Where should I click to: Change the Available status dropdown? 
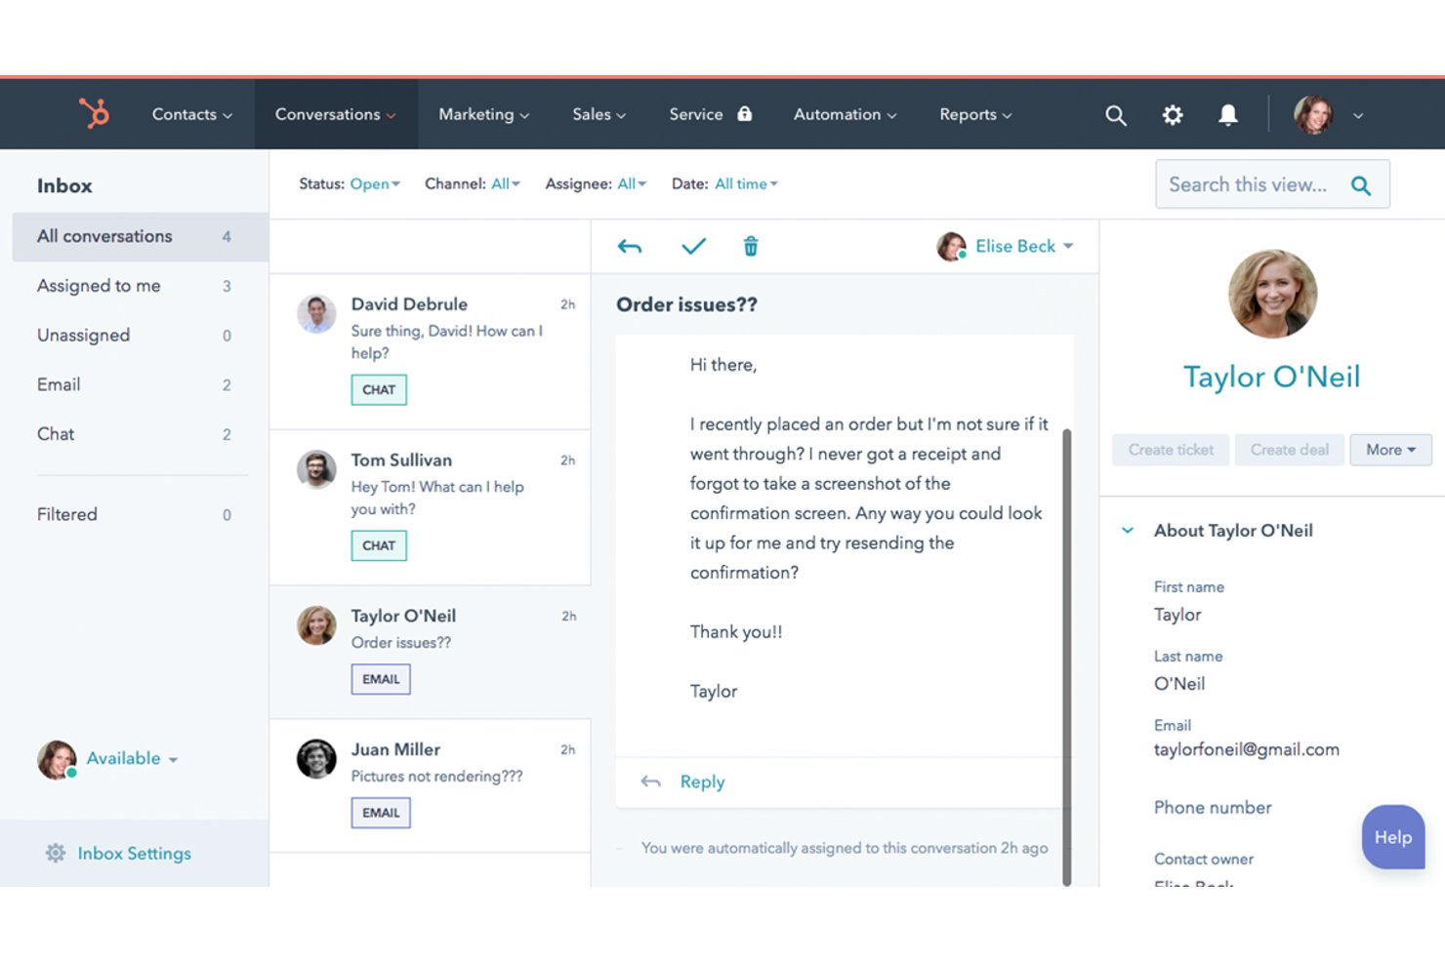(132, 758)
